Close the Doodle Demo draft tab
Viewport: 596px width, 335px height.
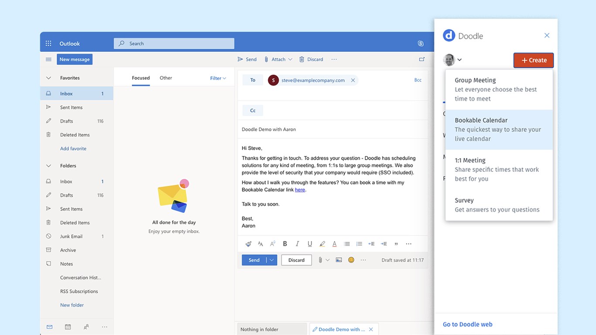click(x=371, y=329)
